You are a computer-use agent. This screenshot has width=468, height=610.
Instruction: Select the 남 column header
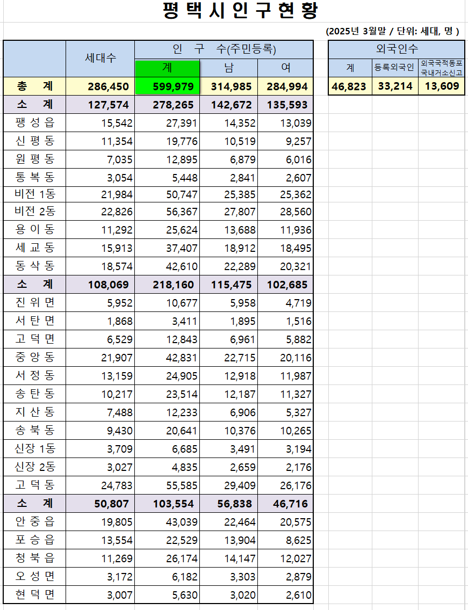(228, 68)
